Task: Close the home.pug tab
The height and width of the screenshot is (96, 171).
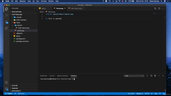Action: click(65, 8)
